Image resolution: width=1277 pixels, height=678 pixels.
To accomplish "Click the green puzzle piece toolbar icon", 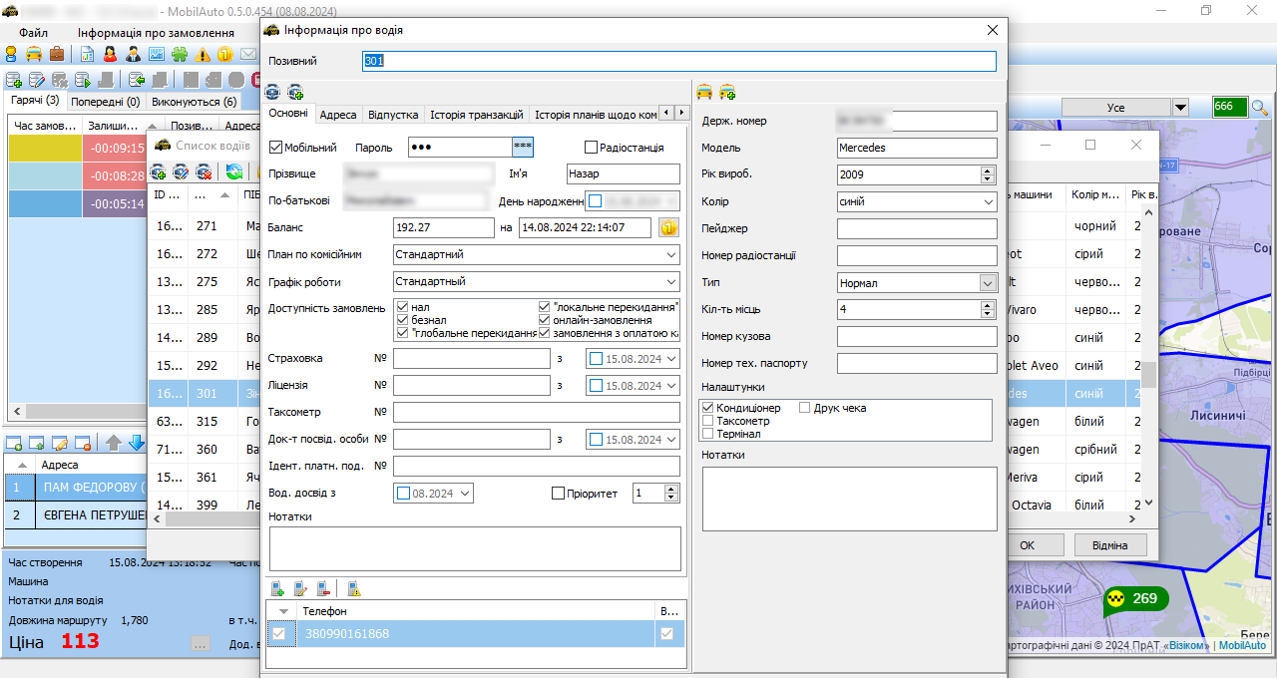I will [x=180, y=54].
